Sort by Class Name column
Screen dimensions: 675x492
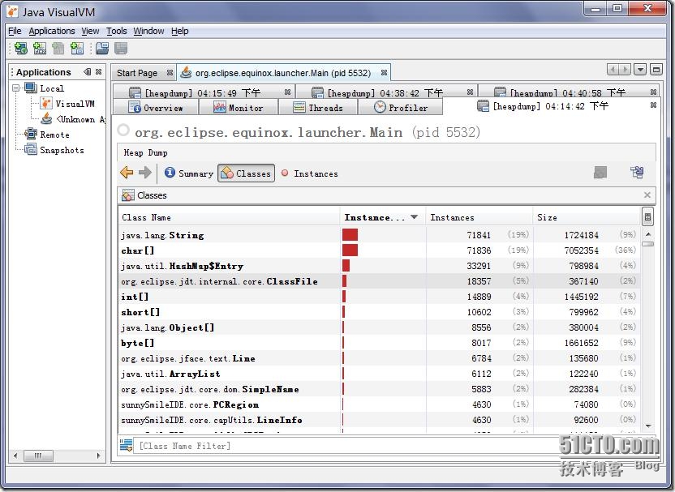[x=229, y=217]
